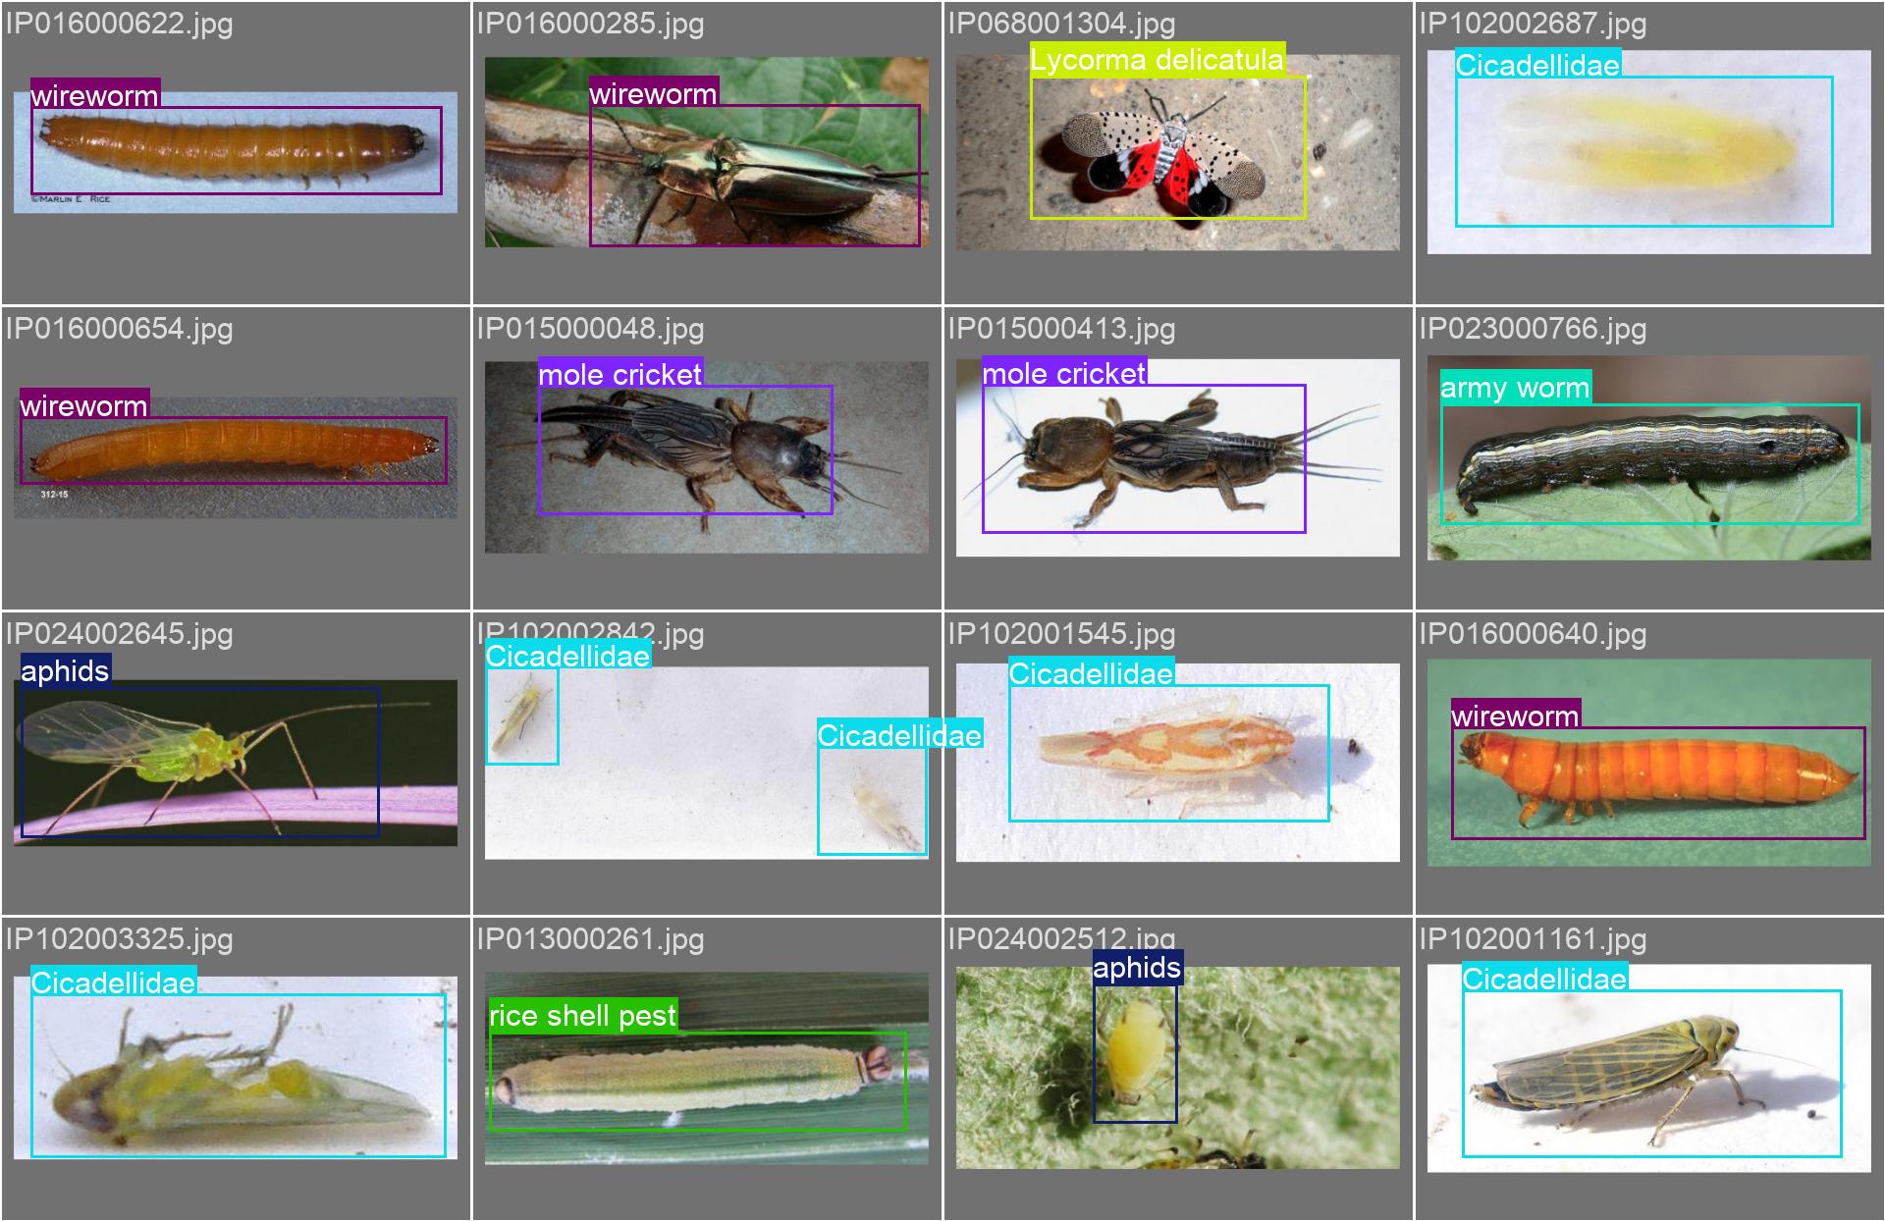The height and width of the screenshot is (1221, 1885).
Task: Click the filename text IP023000766.jpg
Action: (1534, 329)
